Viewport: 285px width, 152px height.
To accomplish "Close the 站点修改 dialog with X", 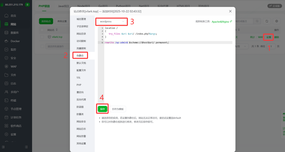I will tap(230, 11).
